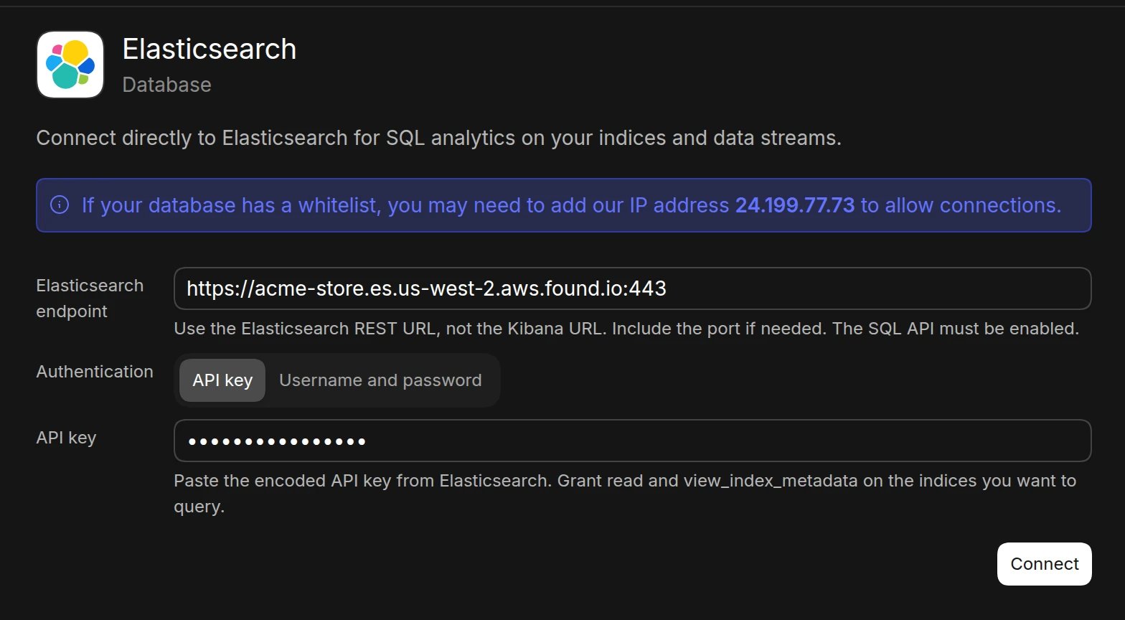
Task: Click the "API key" field label
Action: (x=66, y=438)
